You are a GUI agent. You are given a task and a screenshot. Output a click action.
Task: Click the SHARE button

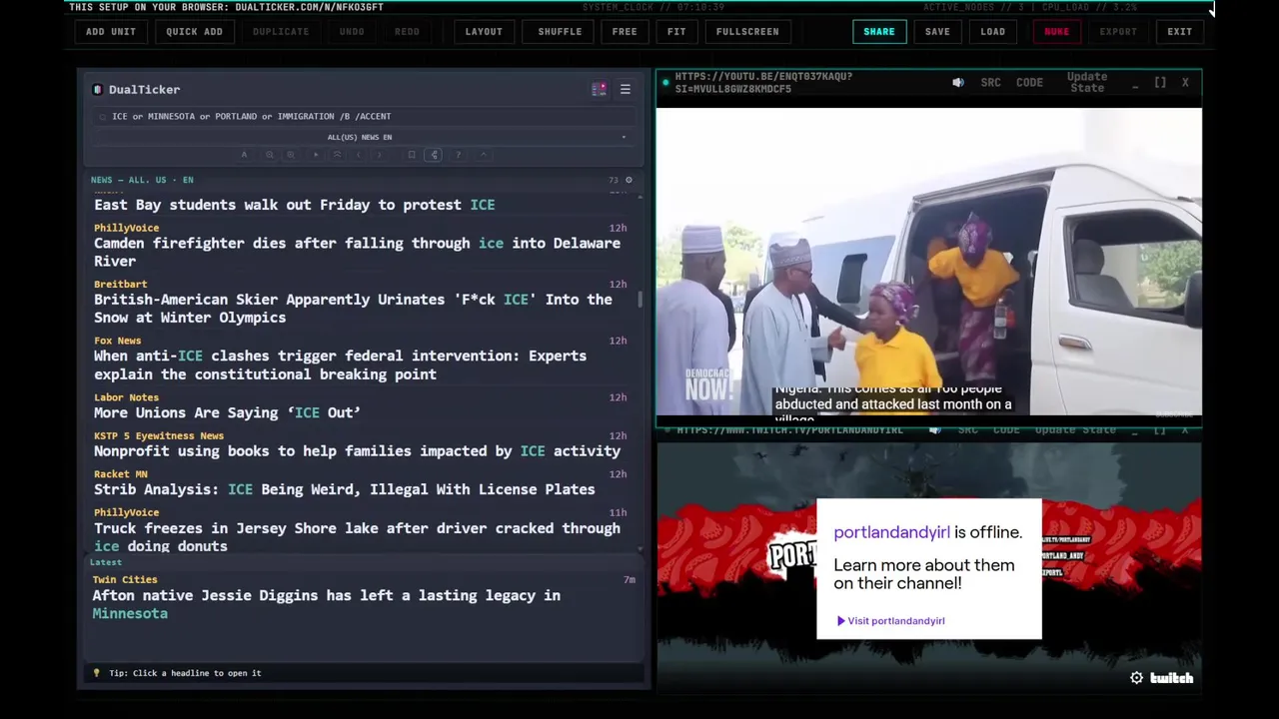click(879, 31)
